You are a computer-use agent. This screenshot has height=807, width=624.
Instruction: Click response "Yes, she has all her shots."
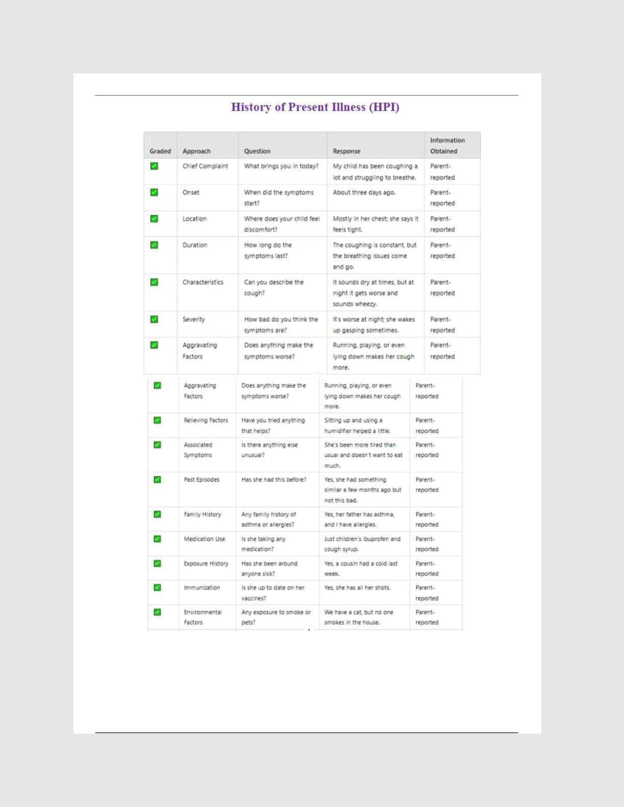pyautogui.click(x=357, y=588)
